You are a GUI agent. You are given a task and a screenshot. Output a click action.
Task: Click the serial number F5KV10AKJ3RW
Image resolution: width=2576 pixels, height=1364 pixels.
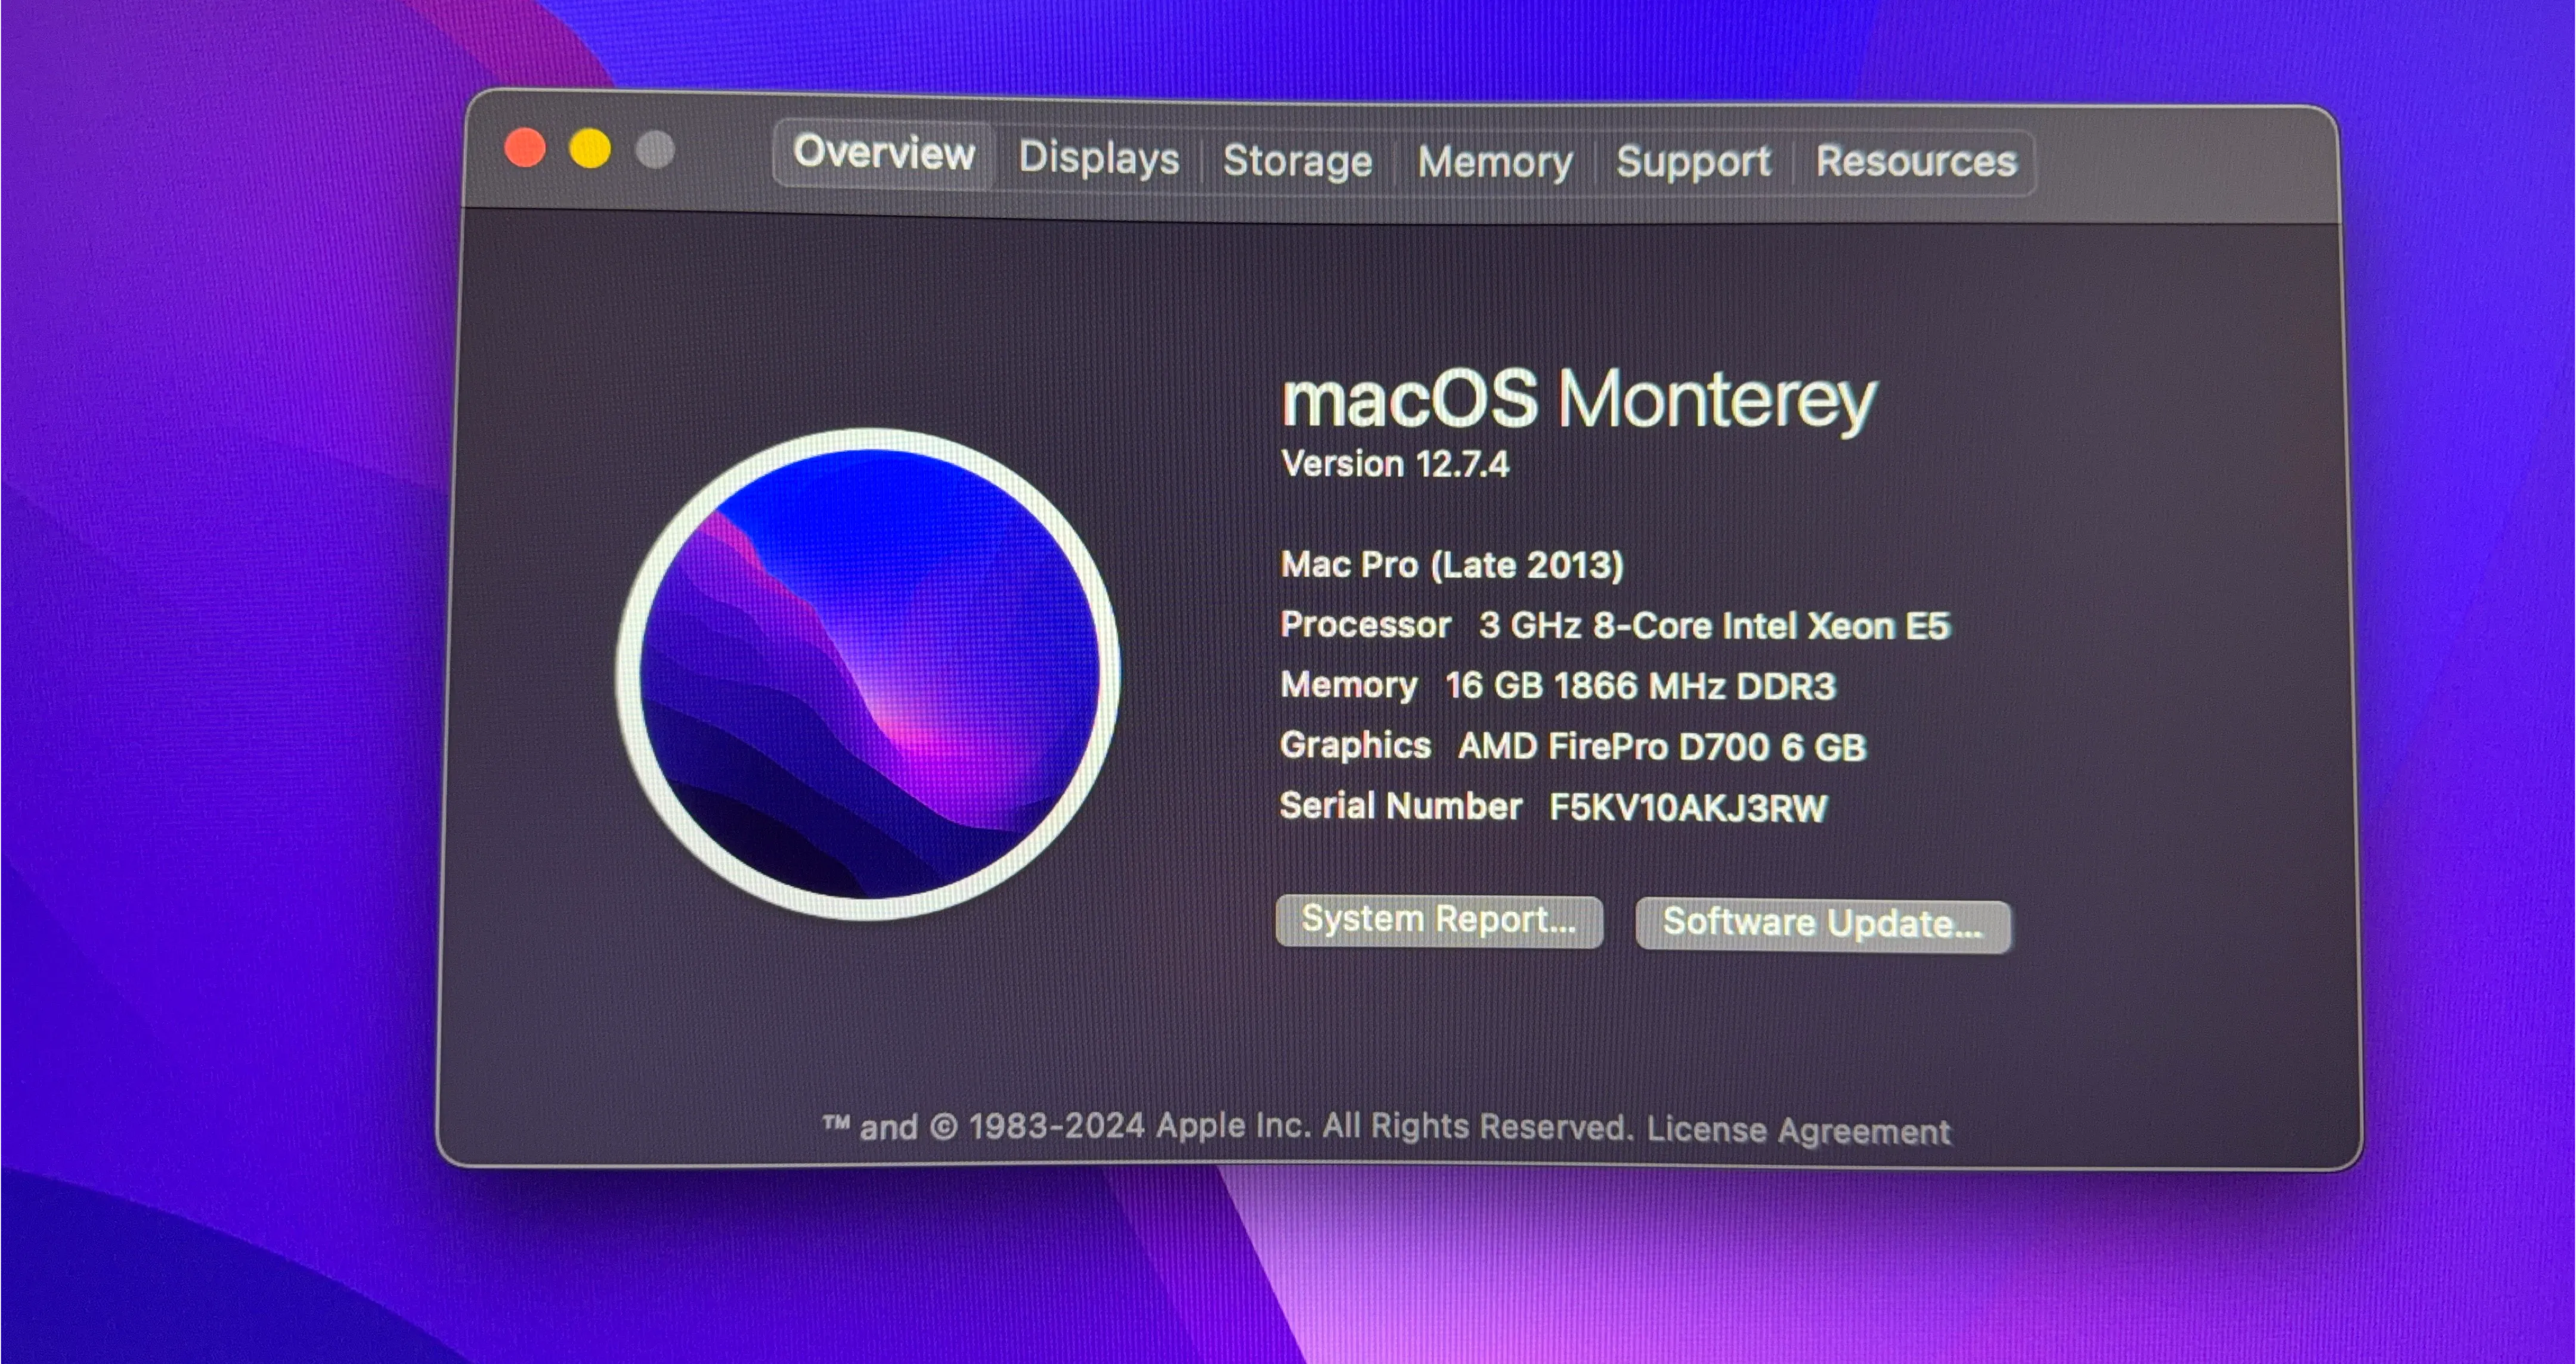point(1687,807)
